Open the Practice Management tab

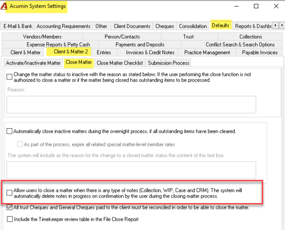(207, 52)
